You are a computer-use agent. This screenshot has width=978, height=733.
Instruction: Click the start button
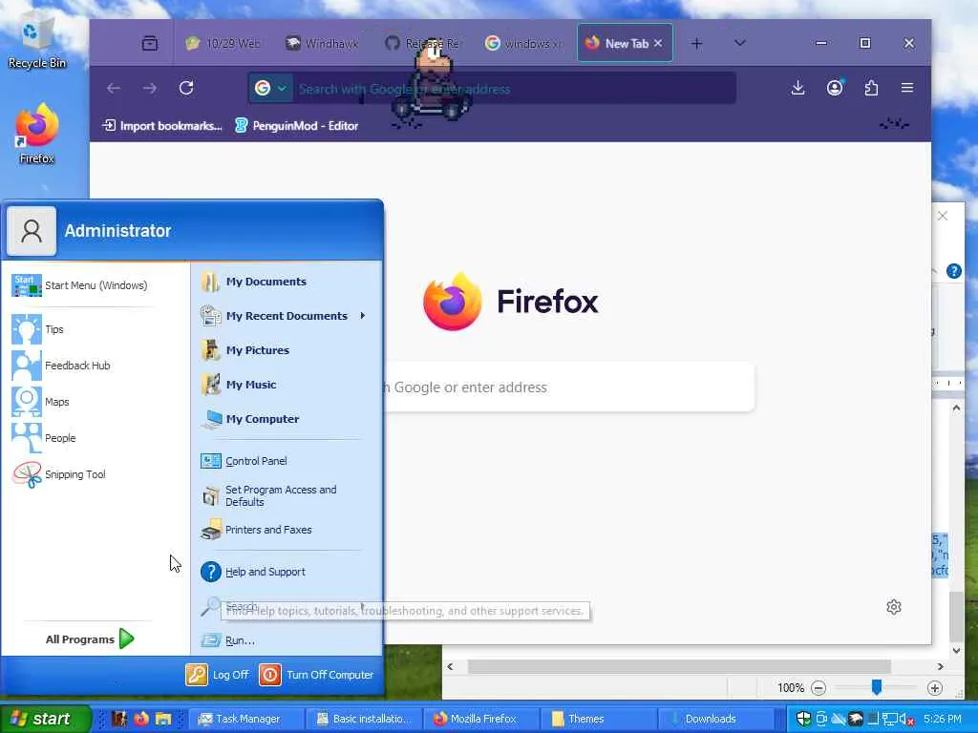(45, 719)
